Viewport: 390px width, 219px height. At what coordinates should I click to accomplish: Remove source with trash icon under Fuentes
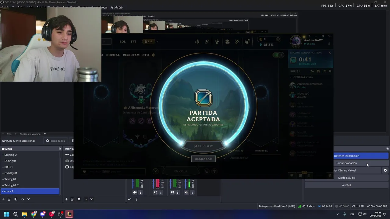tap(72, 199)
